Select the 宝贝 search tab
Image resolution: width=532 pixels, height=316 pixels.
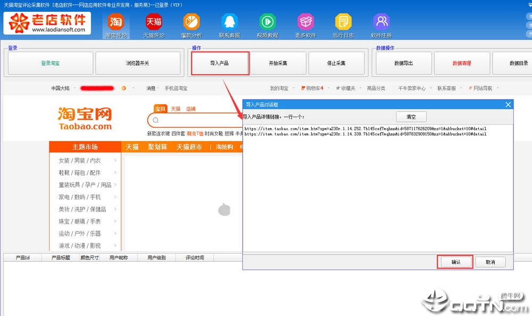[160, 109]
